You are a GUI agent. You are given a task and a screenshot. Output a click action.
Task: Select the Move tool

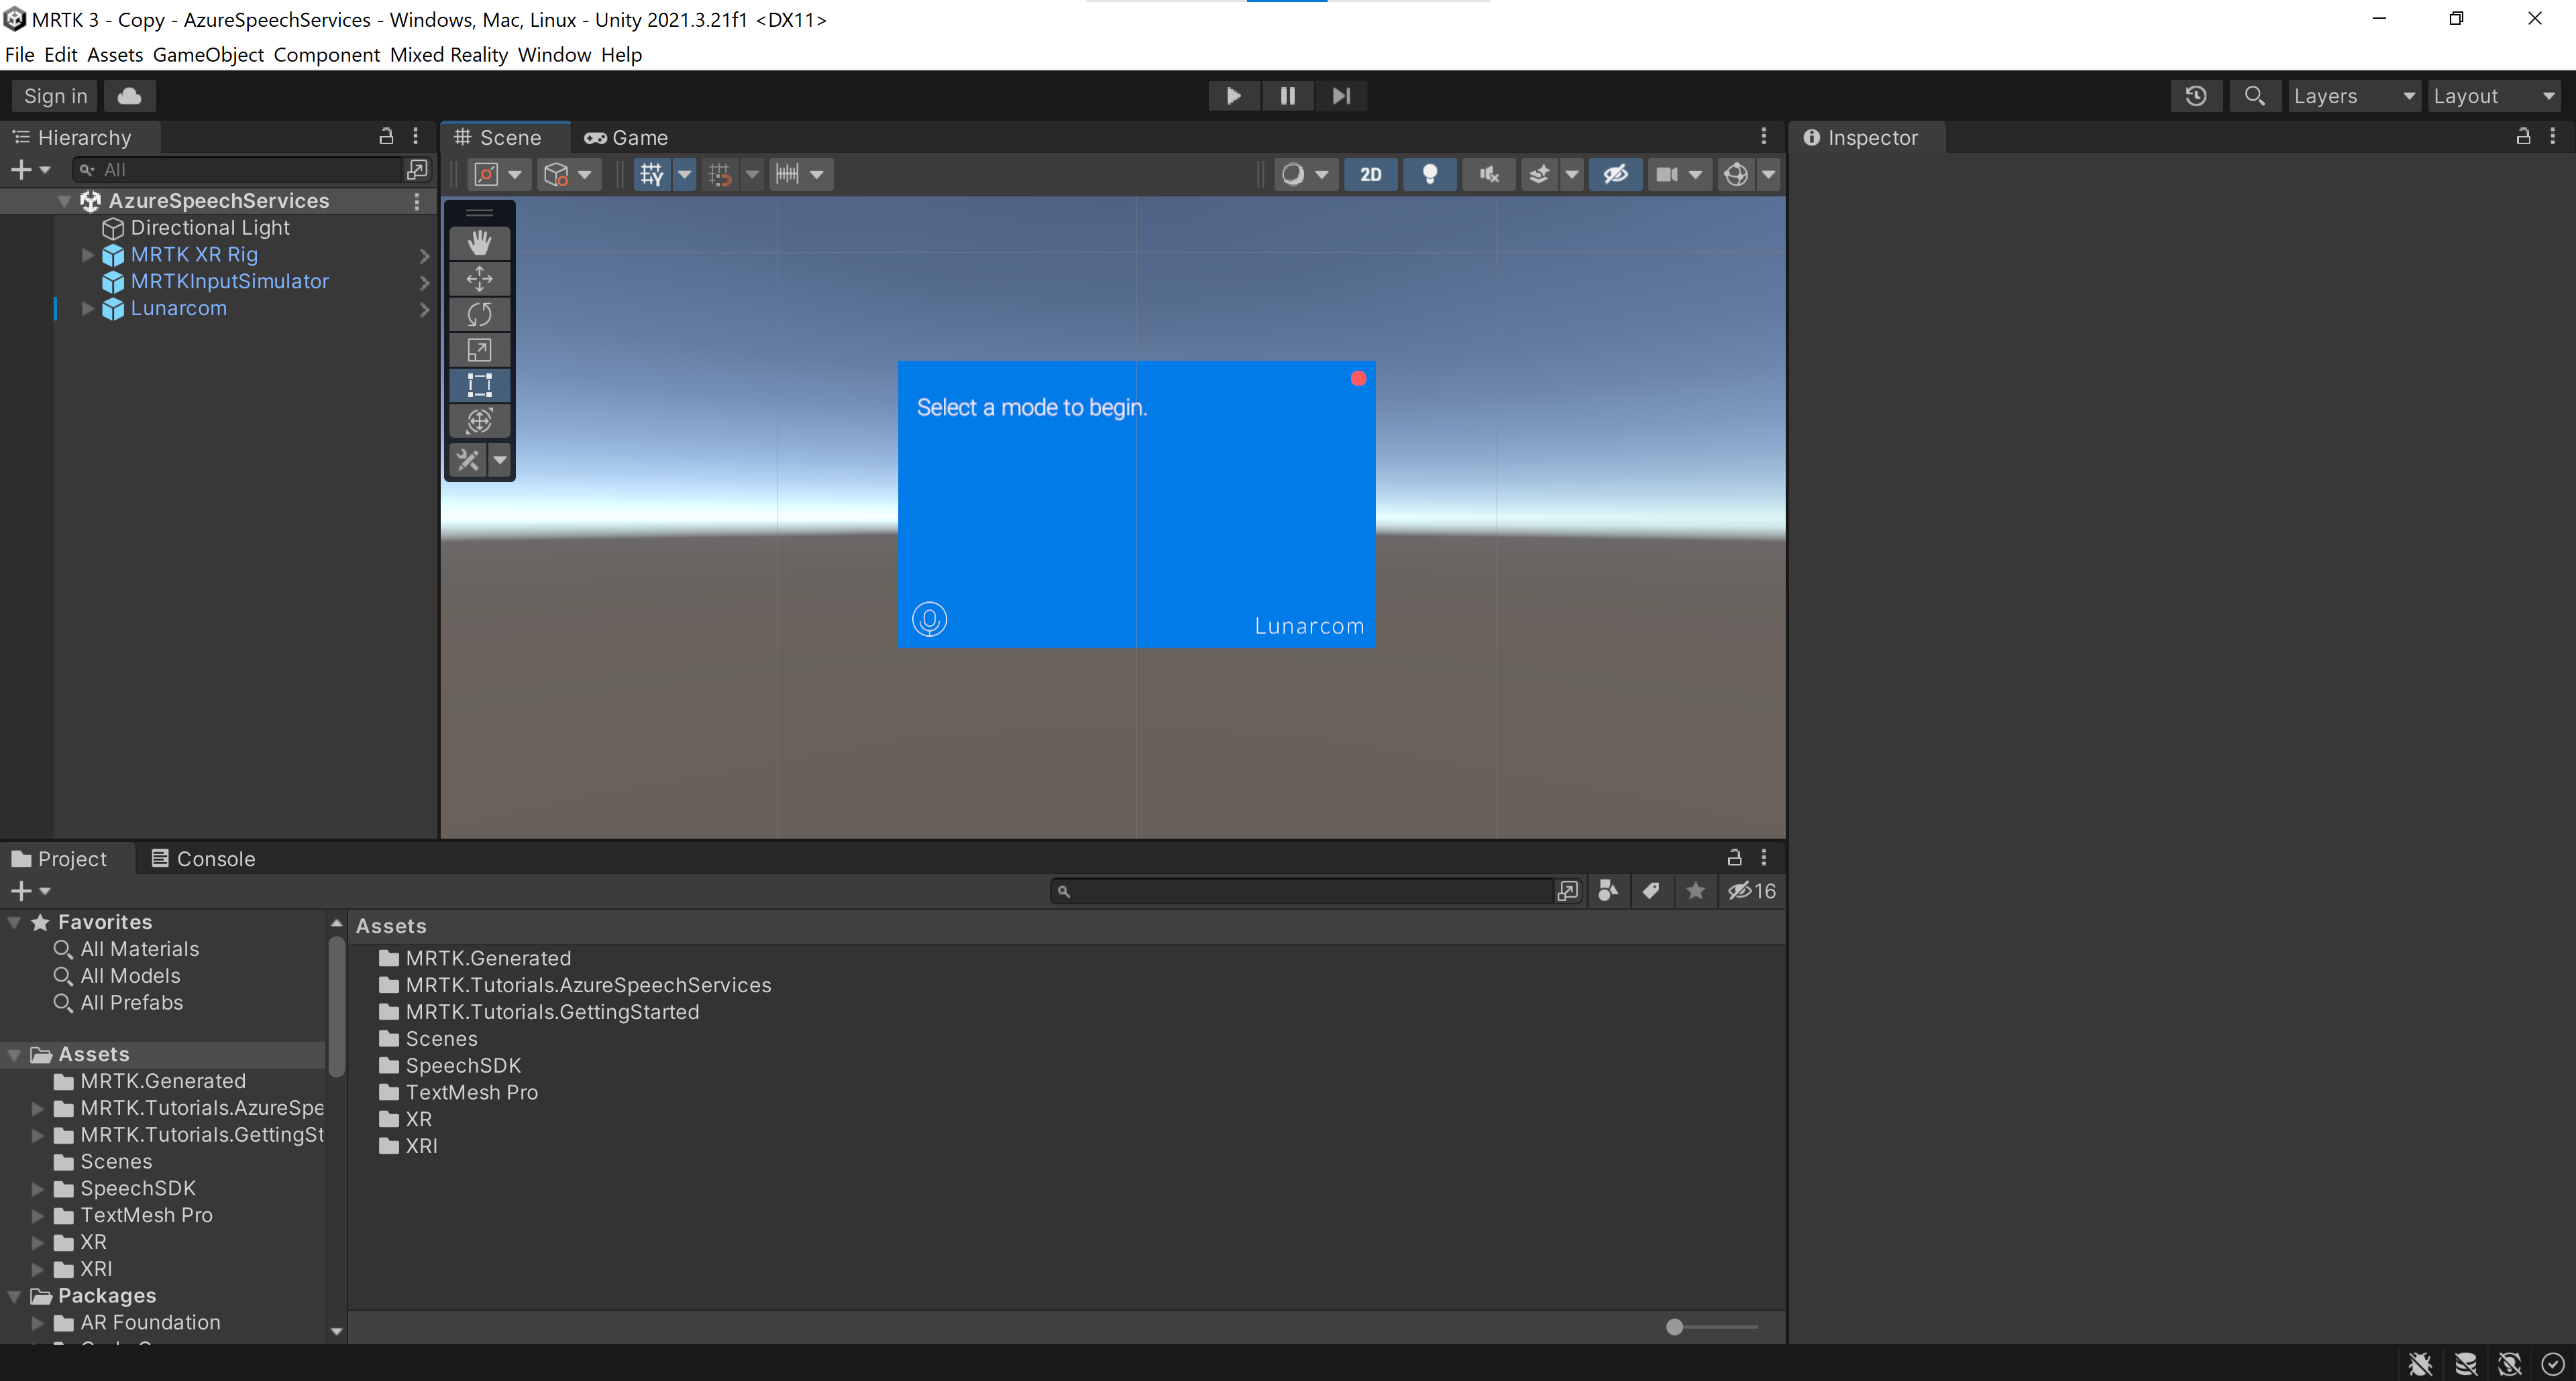(480, 278)
